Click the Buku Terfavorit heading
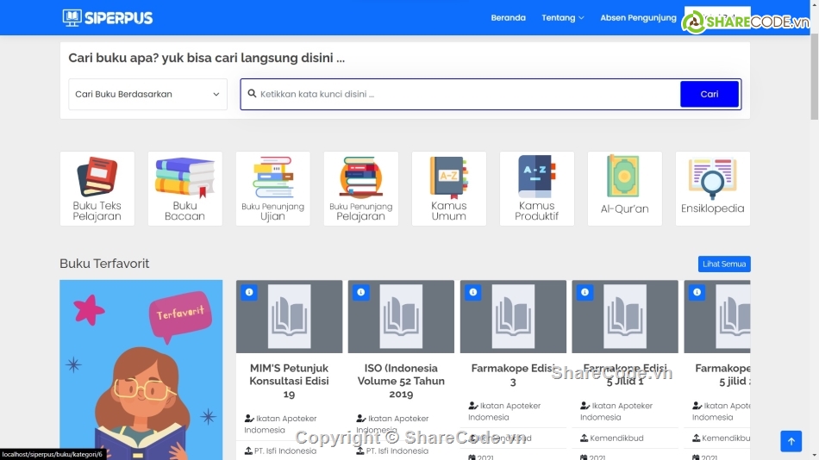 [x=104, y=264]
